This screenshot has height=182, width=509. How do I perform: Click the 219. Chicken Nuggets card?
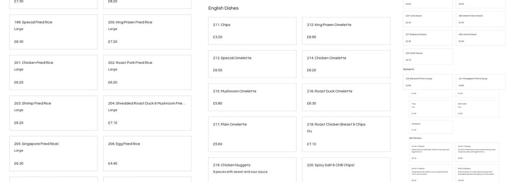[x=252, y=170]
